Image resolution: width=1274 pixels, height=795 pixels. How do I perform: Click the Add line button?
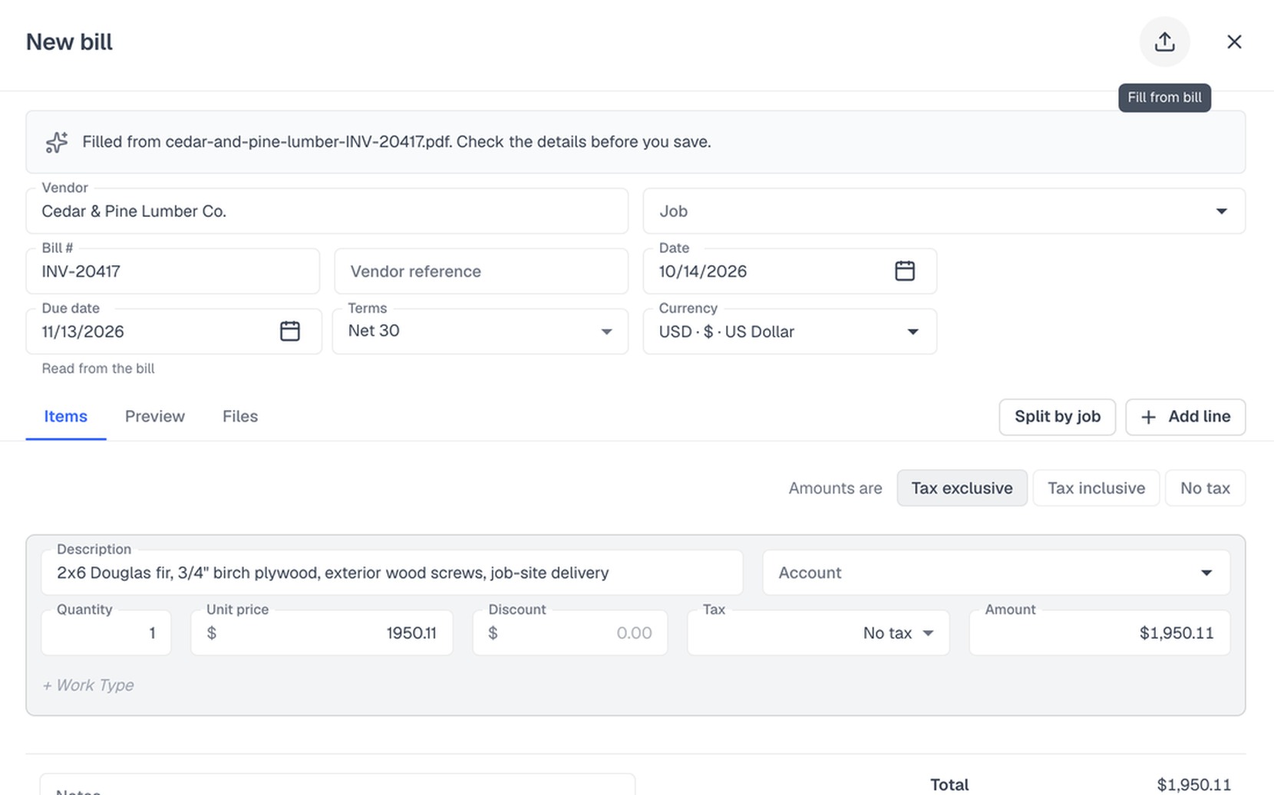tap(1185, 417)
